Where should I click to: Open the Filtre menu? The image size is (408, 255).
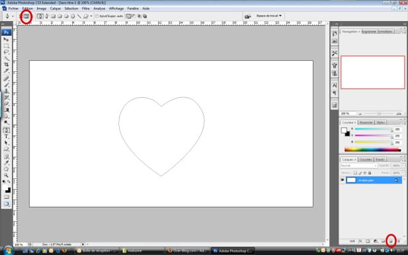86,9
